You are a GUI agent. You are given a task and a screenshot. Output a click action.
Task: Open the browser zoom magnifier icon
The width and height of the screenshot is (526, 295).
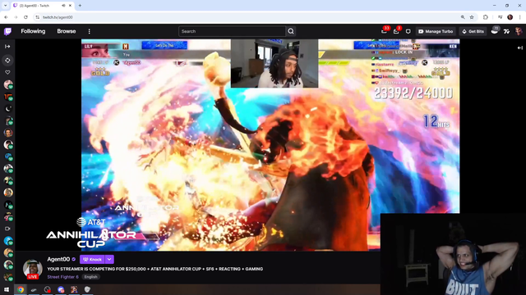point(463,17)
